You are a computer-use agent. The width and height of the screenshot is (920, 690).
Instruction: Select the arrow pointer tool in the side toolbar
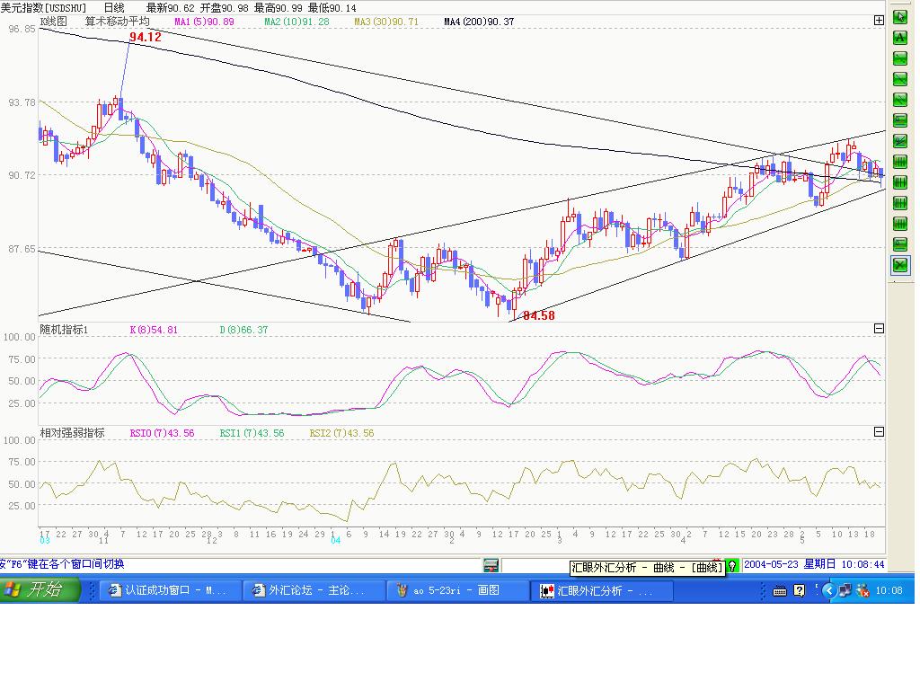point(899,17)
